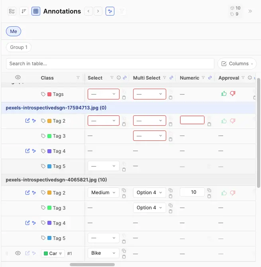261x267 pixels.
Task: Toggle visibility eye in column header
Action: click(x=18, y=77)
